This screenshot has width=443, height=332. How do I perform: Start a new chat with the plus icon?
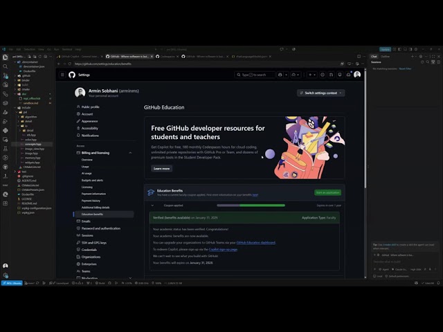click(413, 57)
